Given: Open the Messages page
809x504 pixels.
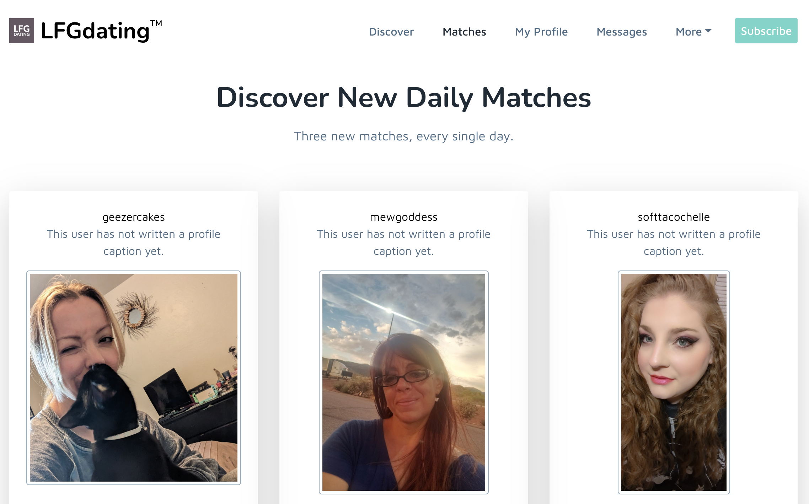Looking at the screenshot, I should point(622,32).
